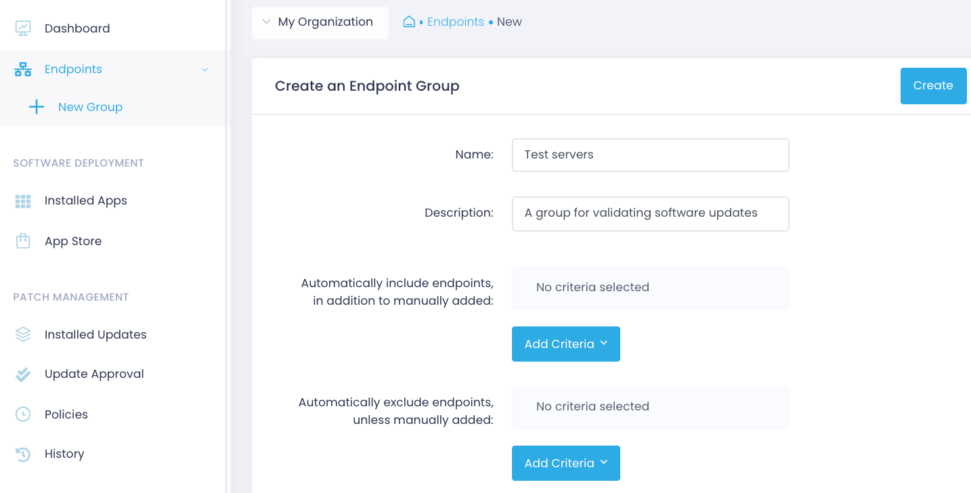Screen dimensions: 971x493
Task: Click the Dashboard monitor icon
Action: point(23,28)
